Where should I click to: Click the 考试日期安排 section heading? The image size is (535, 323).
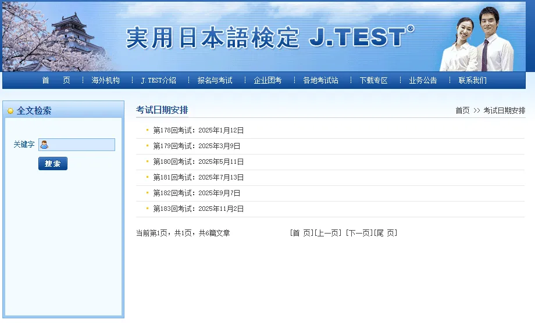162,110
